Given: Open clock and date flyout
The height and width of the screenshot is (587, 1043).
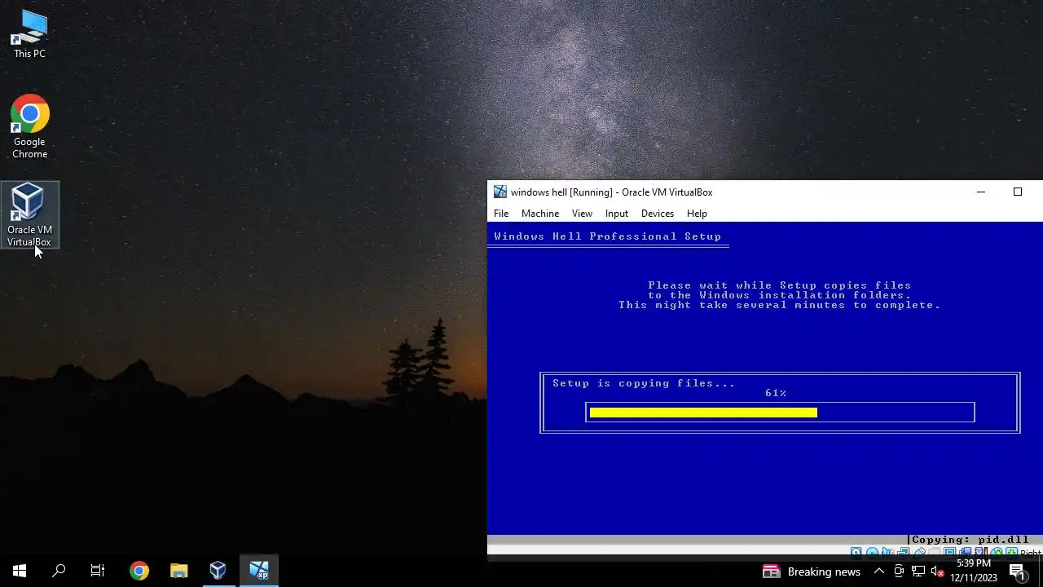Looking at the screenshot, I should (974, 571).
